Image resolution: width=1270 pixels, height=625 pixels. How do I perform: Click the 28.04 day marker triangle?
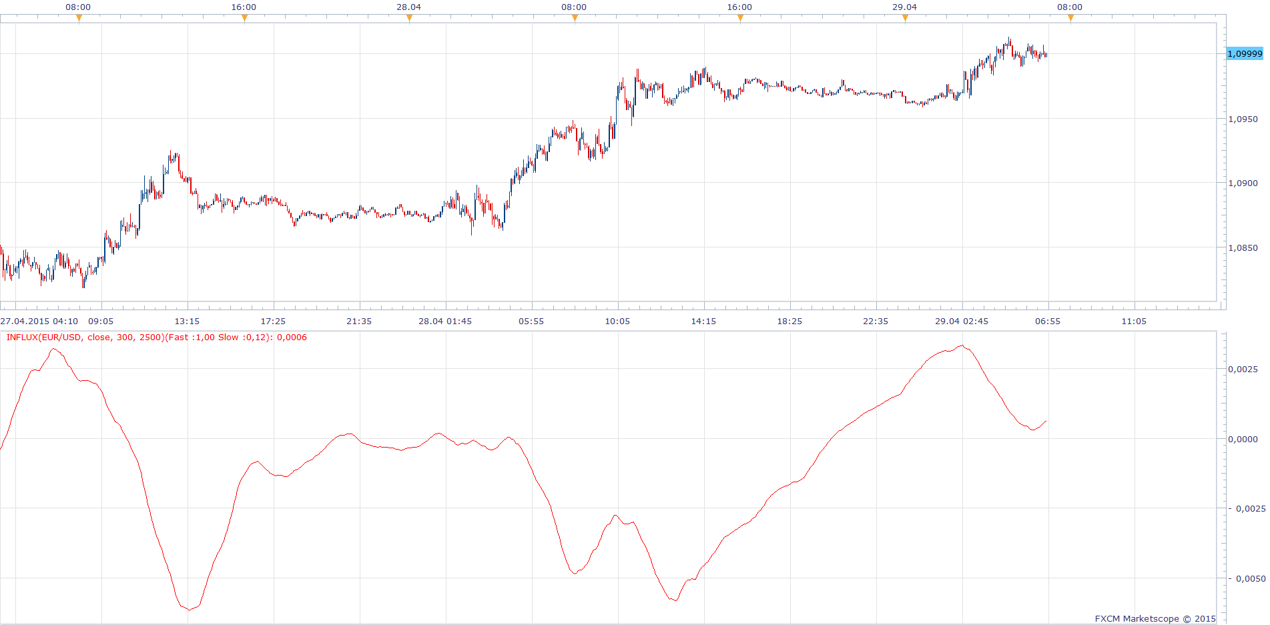409,19
